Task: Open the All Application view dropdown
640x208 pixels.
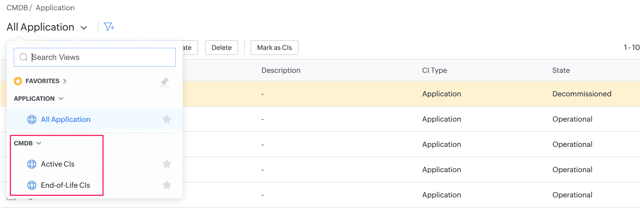Action: pyautogui.click(x=84, y=28)
